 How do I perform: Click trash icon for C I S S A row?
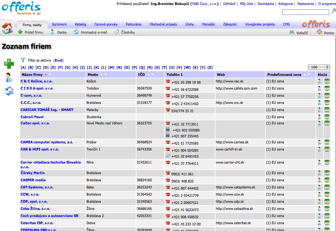[327, 89]
